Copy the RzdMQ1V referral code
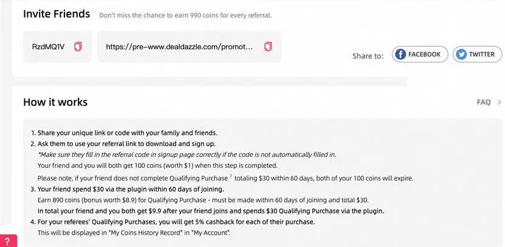This screenshot has height=247, width=505. pyautogui.click(x=77, y=47)
